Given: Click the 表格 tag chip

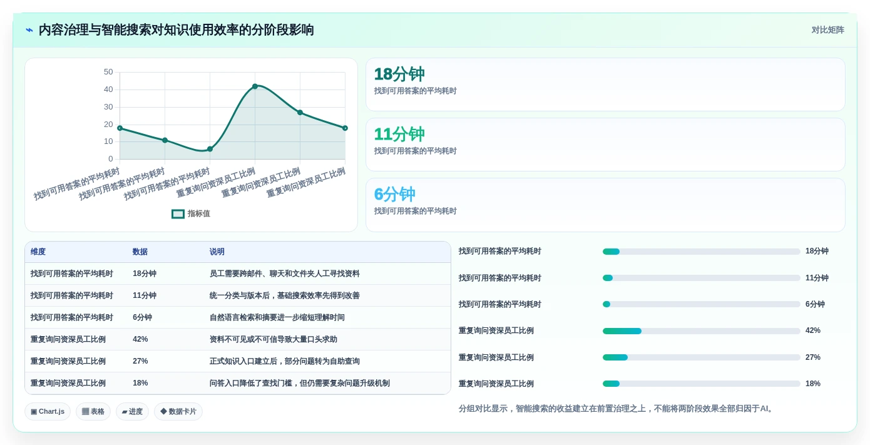Looking at the screenshot, I should pos(93,411).
